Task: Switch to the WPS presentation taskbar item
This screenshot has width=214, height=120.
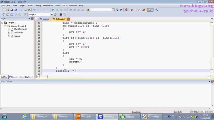Action: tap(85, 117)
